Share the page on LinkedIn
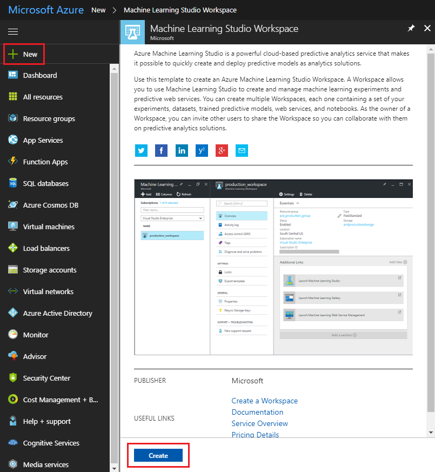The image size is (435, 472). coord(181,150)
